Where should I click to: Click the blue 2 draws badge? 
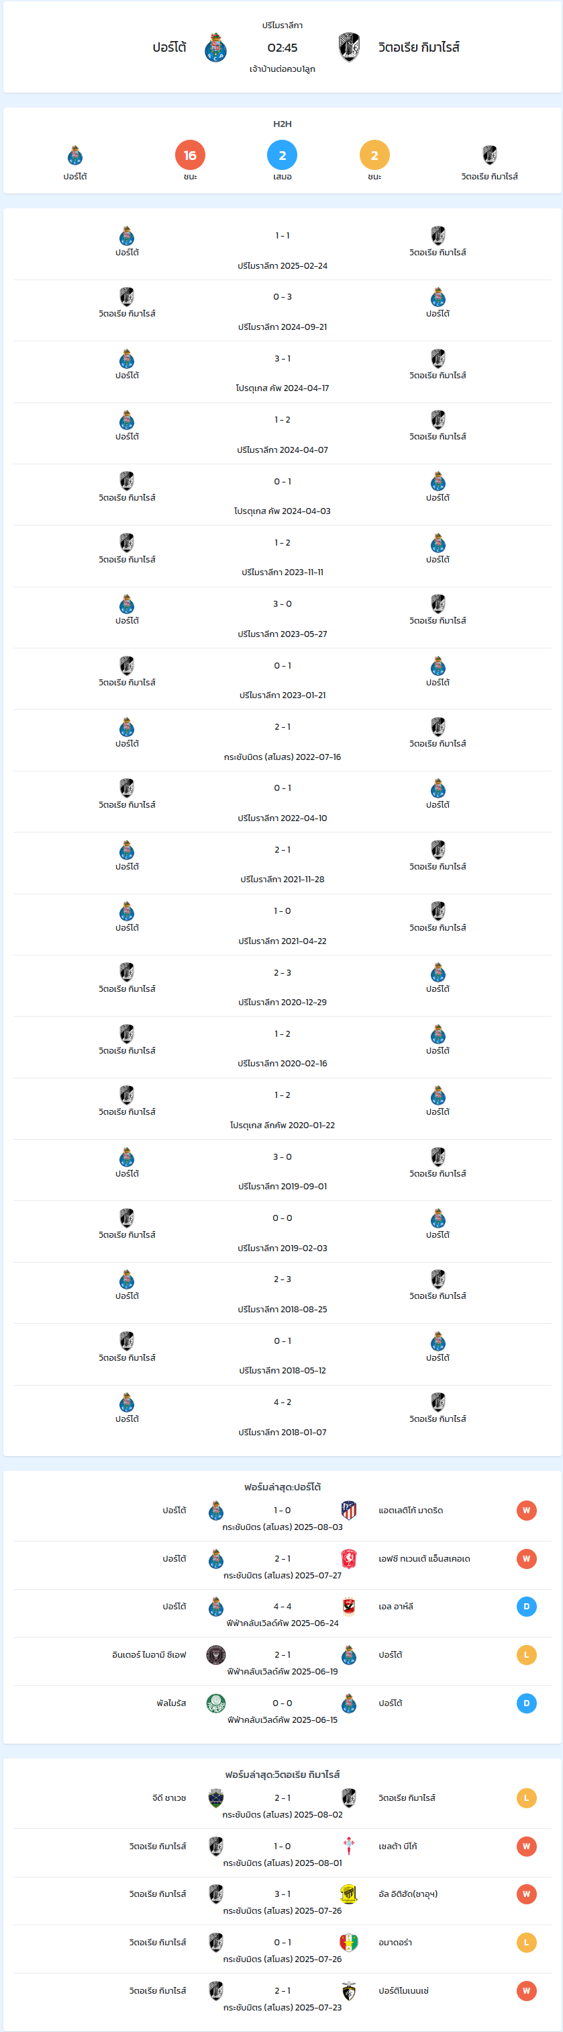282,155
